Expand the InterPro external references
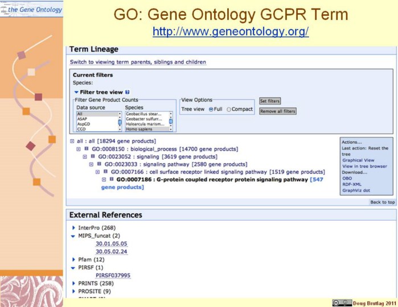 tap(73, 228)
